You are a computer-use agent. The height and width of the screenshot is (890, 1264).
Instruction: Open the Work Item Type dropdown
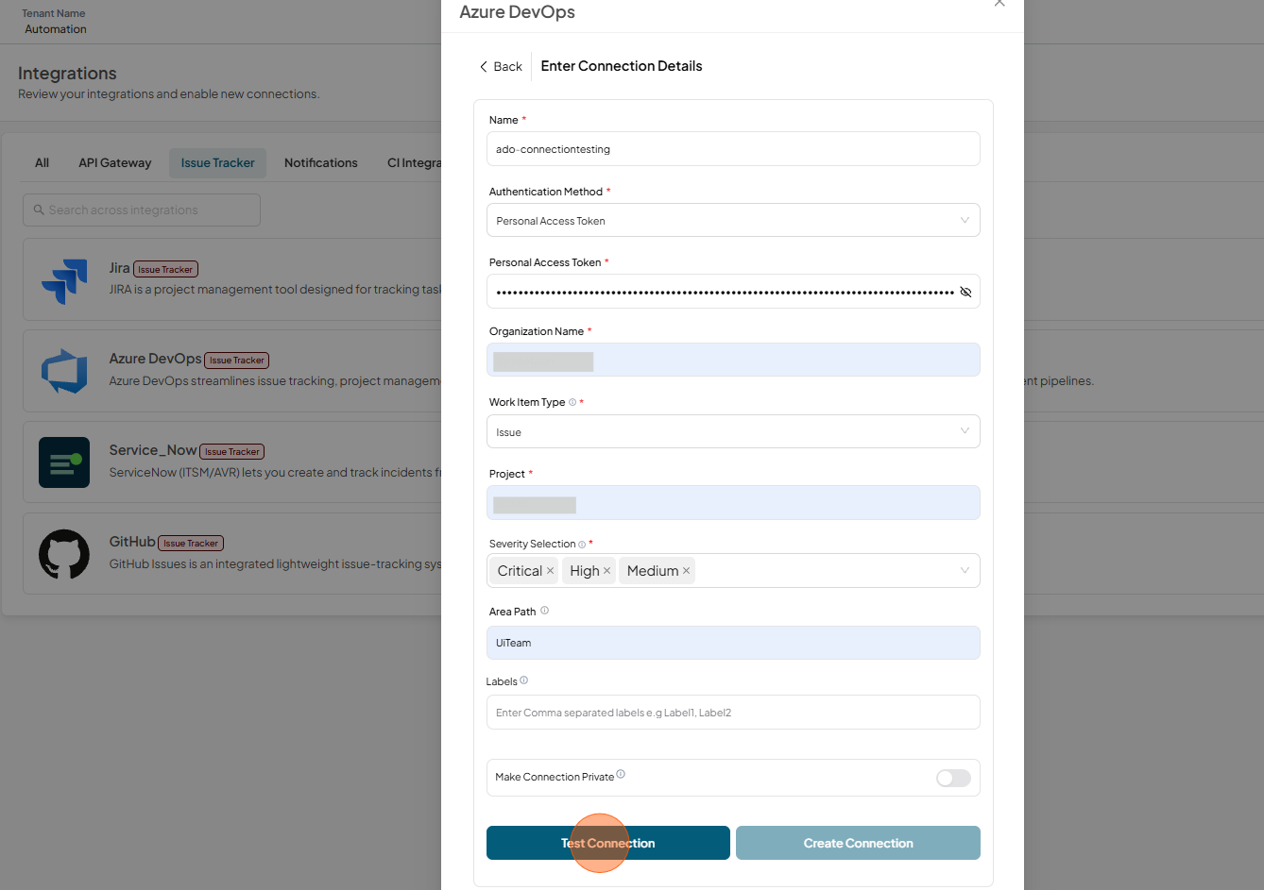(733, 431)
